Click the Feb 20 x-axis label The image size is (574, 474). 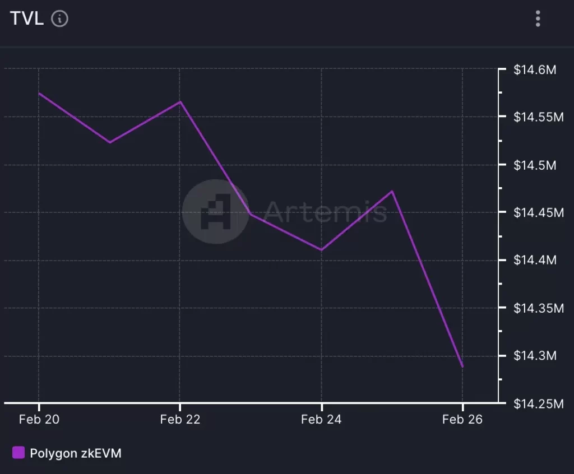[x=39, y=420]
